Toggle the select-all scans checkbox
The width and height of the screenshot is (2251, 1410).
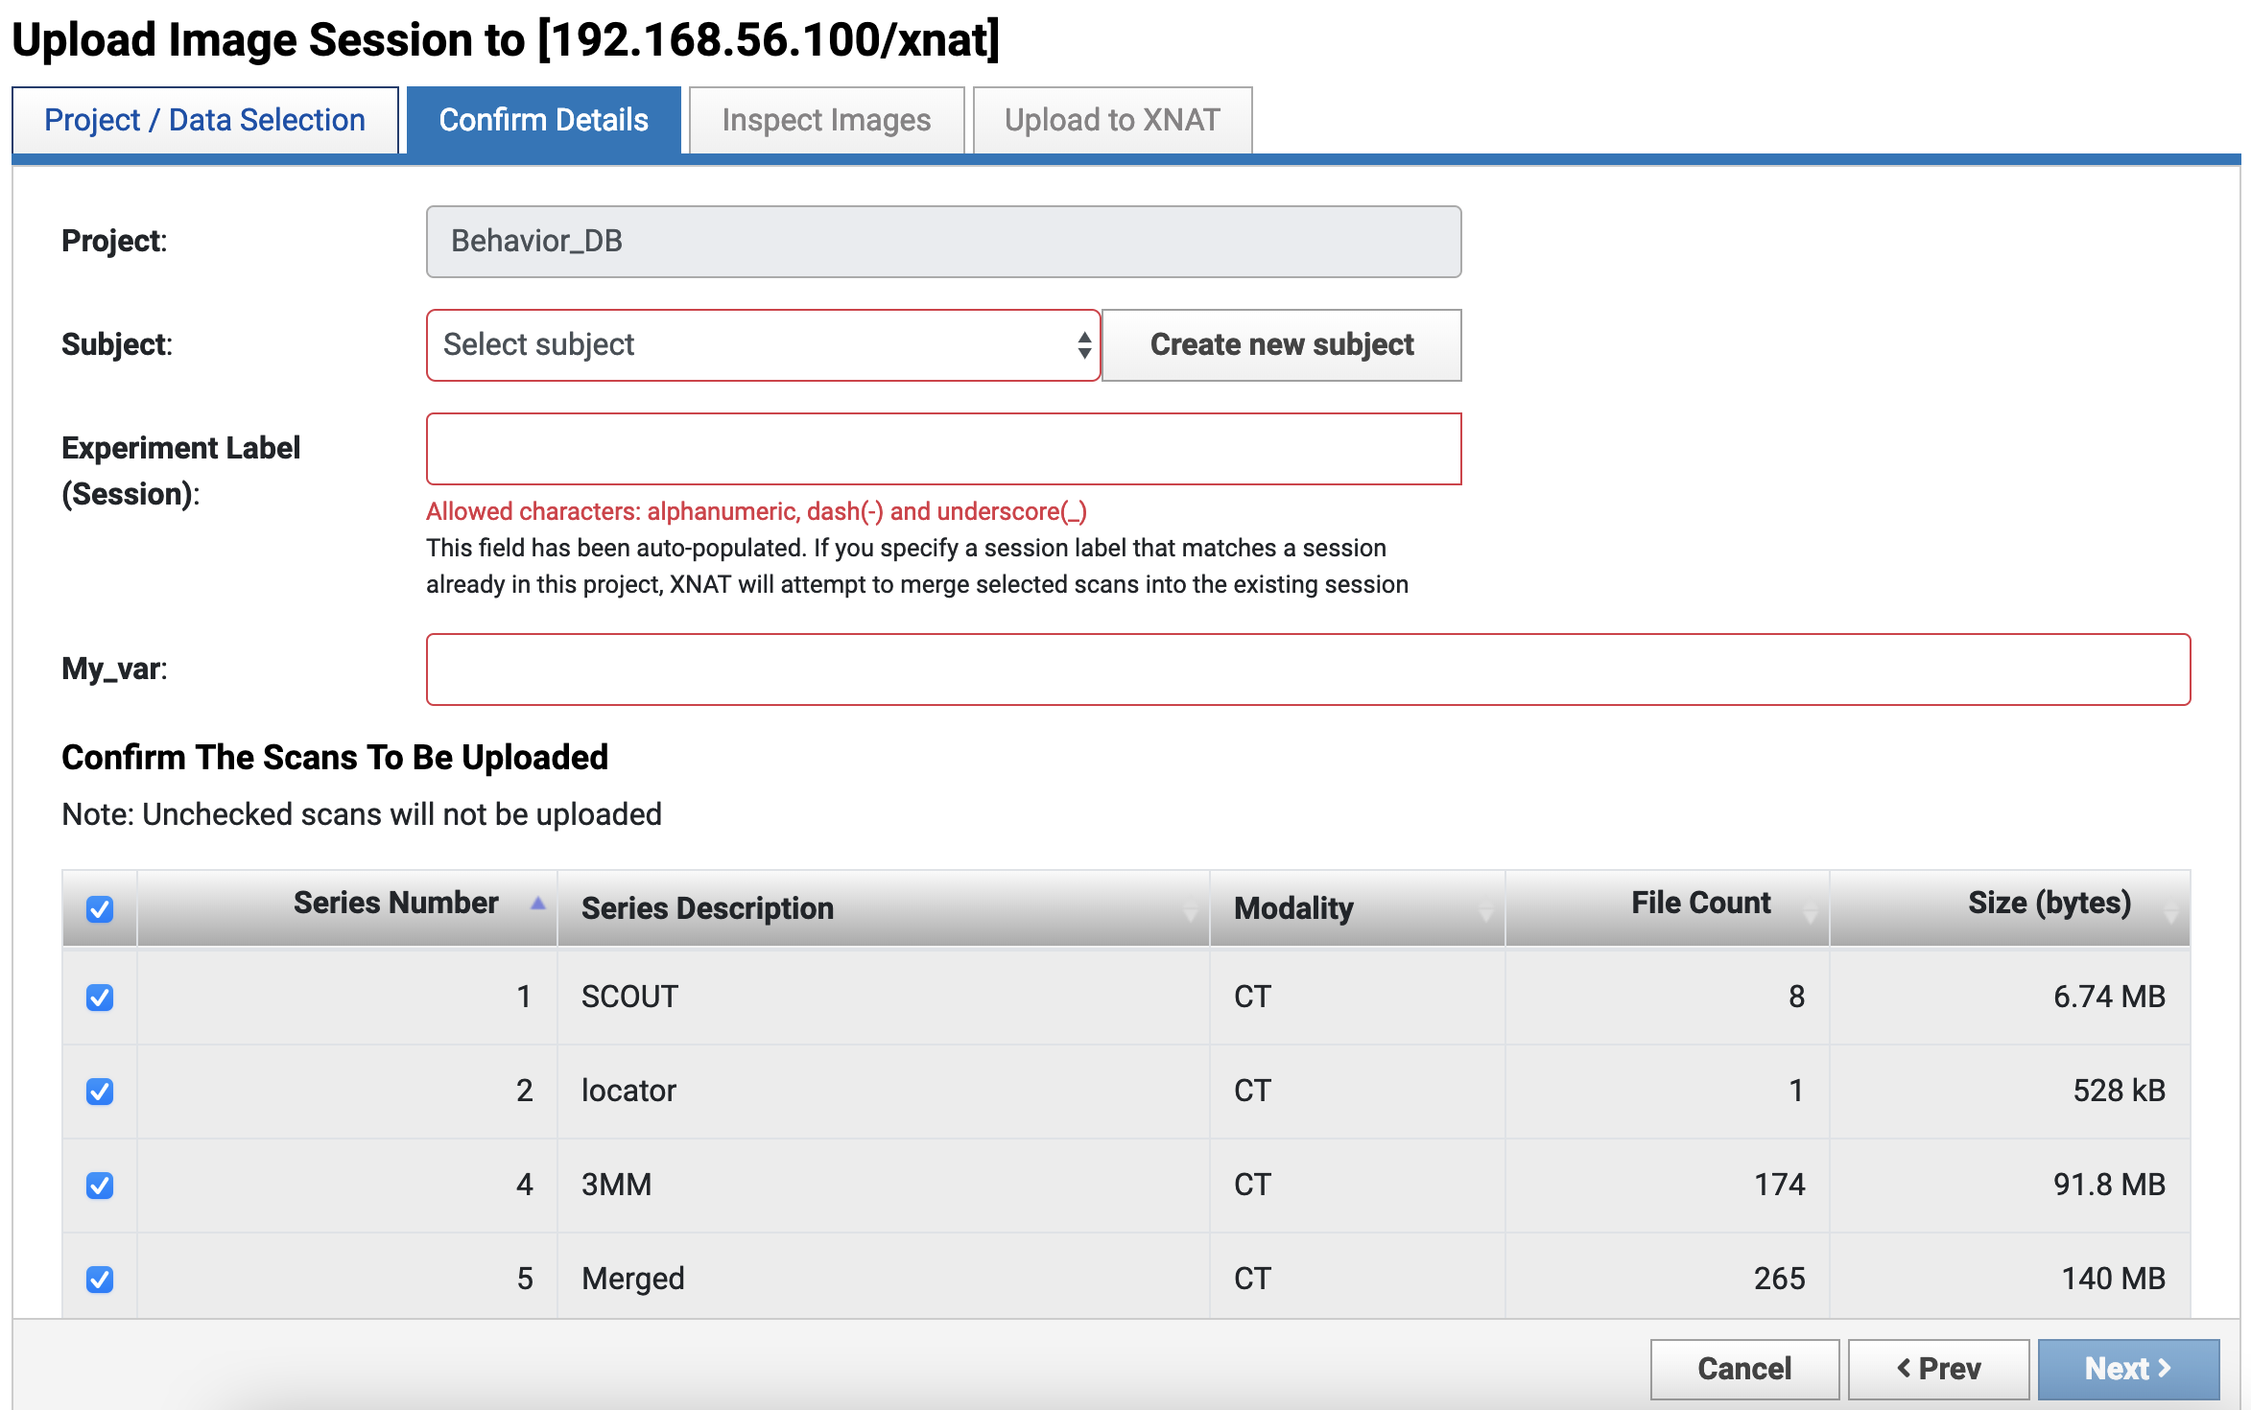(x=100, y=908)
